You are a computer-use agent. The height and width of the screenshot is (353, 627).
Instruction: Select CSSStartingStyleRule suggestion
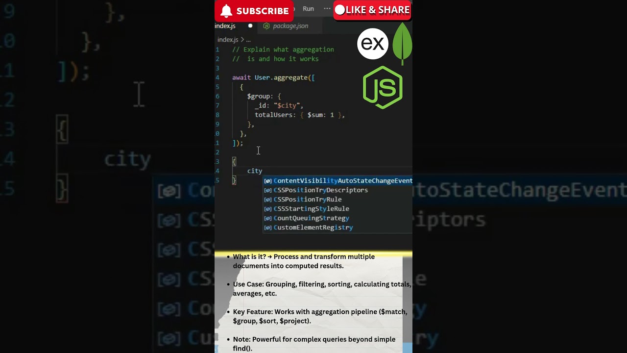(x=338, y=208)
